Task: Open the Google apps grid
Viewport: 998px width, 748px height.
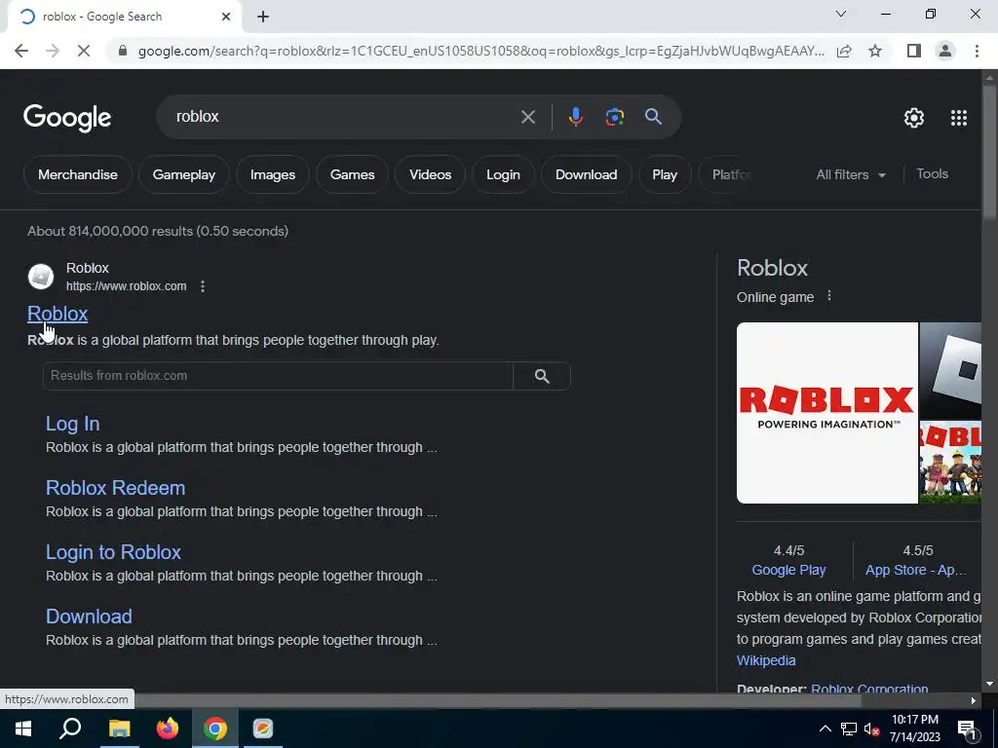Action: point(959,118)
